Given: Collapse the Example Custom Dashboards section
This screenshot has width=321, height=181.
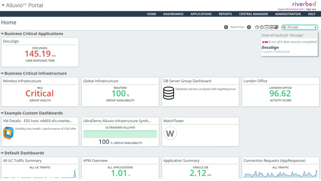Looking at the screenshot, I should [3, 113].
